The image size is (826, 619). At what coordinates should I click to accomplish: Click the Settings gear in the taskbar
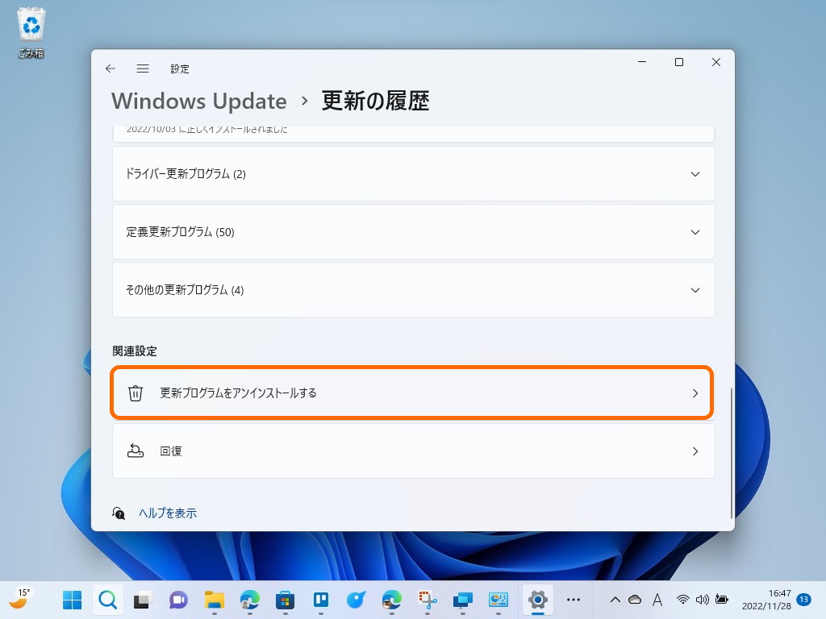coord(538,600)
